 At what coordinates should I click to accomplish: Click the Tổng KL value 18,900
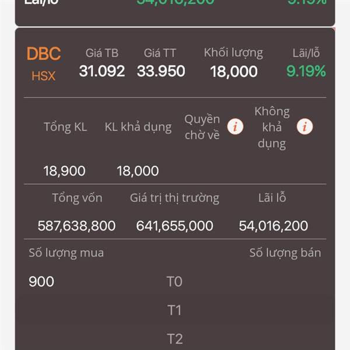click(64, 171)
